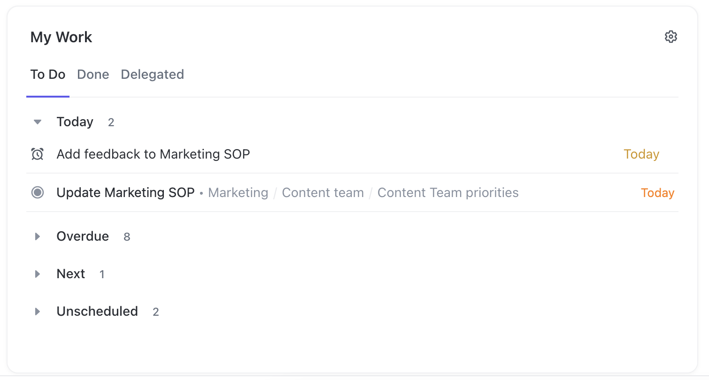The width and height of the screenshot is (709, 380).
Task: Expand the Next section arrow
Action: 38,274
